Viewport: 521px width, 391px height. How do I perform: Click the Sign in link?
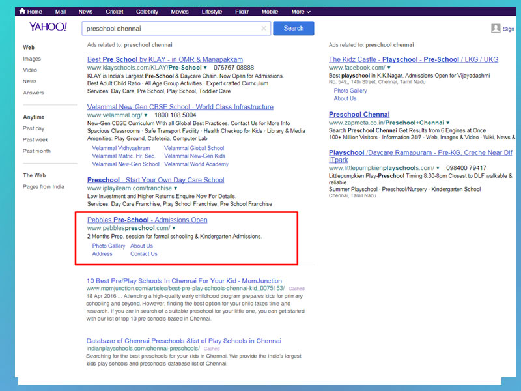(509, 29)
